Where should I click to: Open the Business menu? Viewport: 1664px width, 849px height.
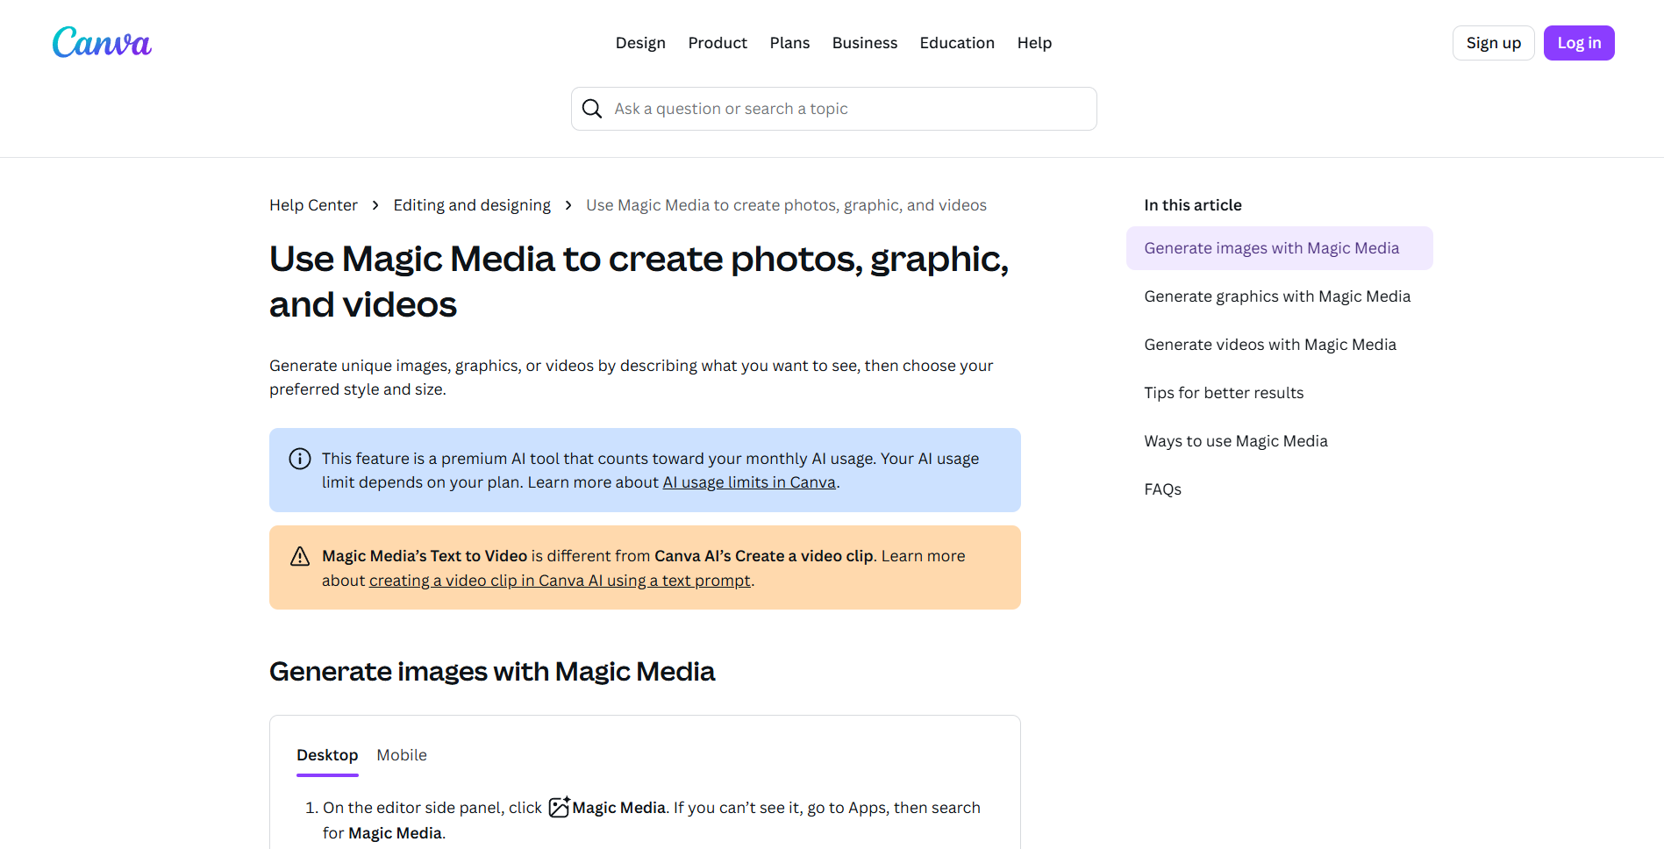(x=864, y=43)
